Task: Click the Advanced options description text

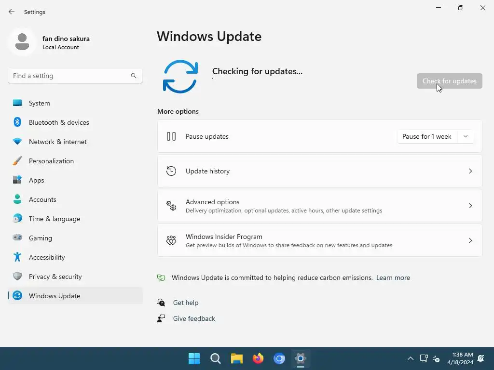Action: click(284, 211)
